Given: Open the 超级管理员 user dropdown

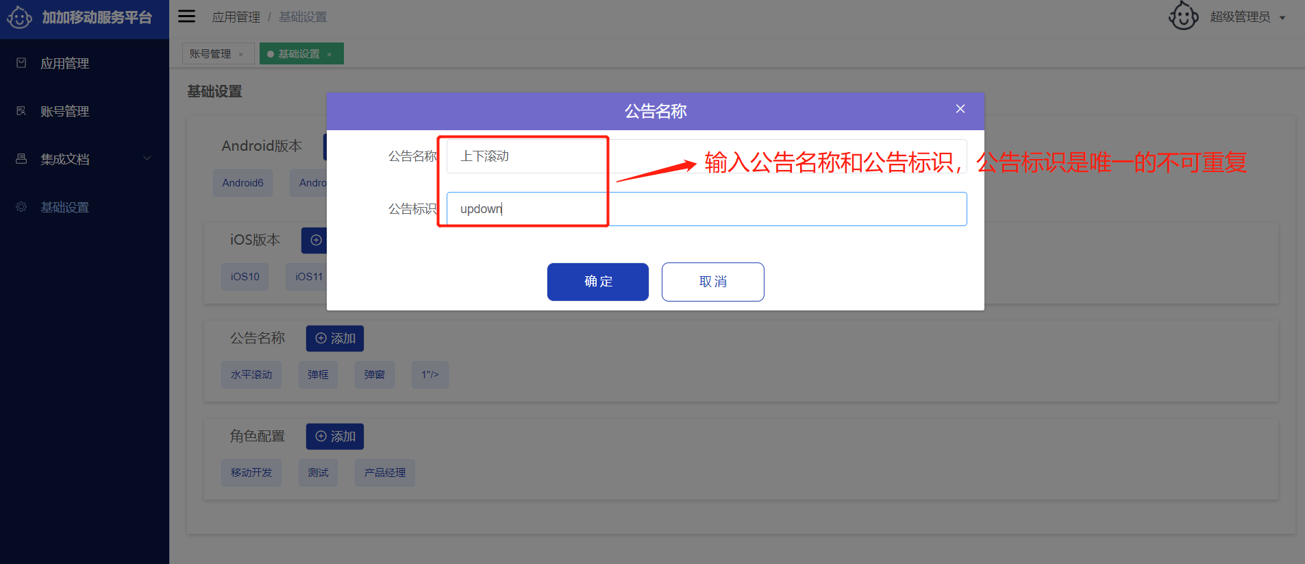Looking at the screenshot, I should point(1247,17).
